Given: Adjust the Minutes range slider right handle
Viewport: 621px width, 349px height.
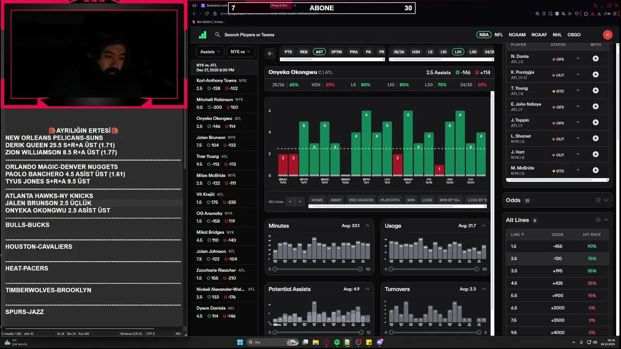Looking at the screenshot, I should (x=360, y=269).
